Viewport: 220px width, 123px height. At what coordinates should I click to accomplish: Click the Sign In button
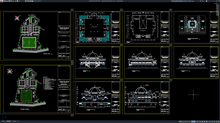[x=192, y=1]
